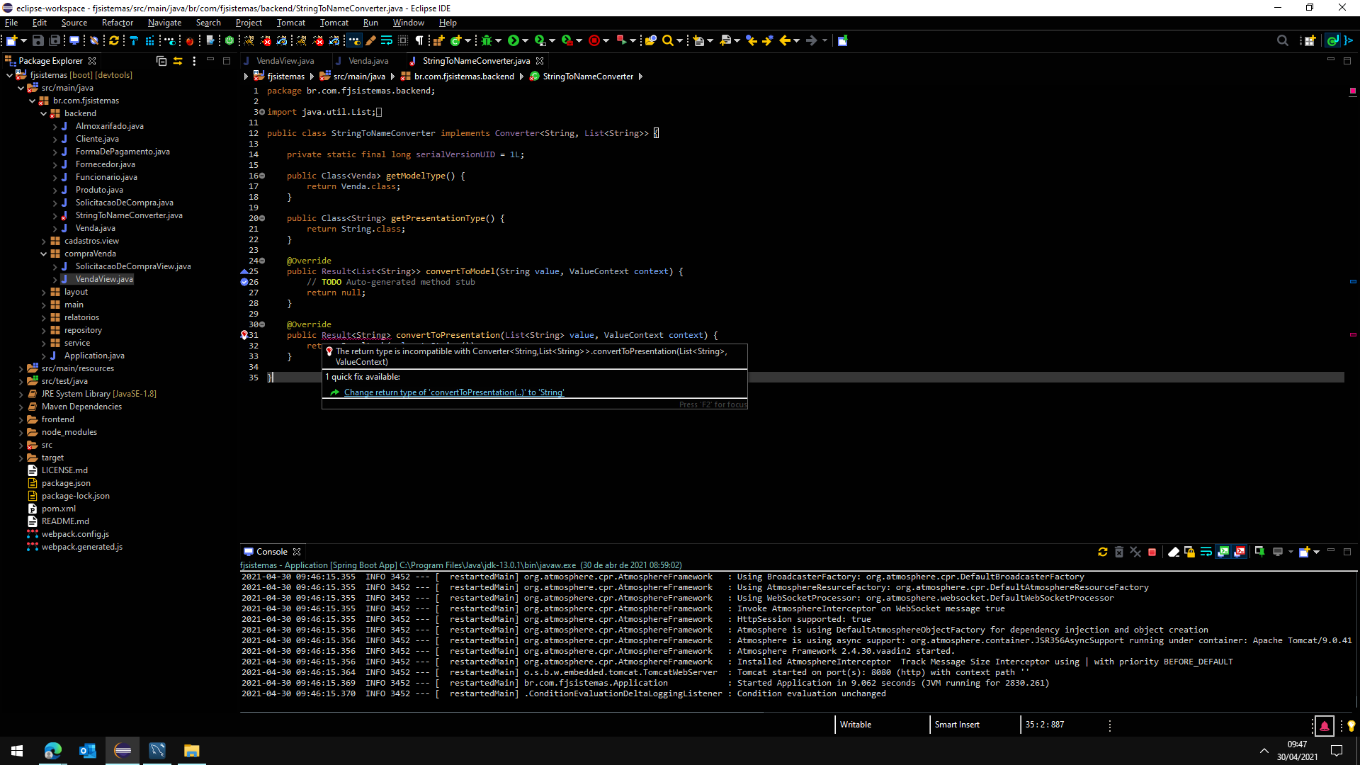The image size is (1360, 765).
Task: Expand the relatorios package
Action: click(x=43, y=317)
